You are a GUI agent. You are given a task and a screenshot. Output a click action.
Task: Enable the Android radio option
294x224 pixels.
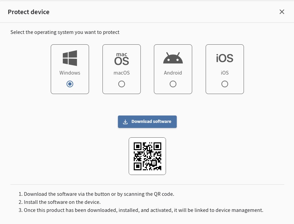pyautogui.click(x=173, y=84)
